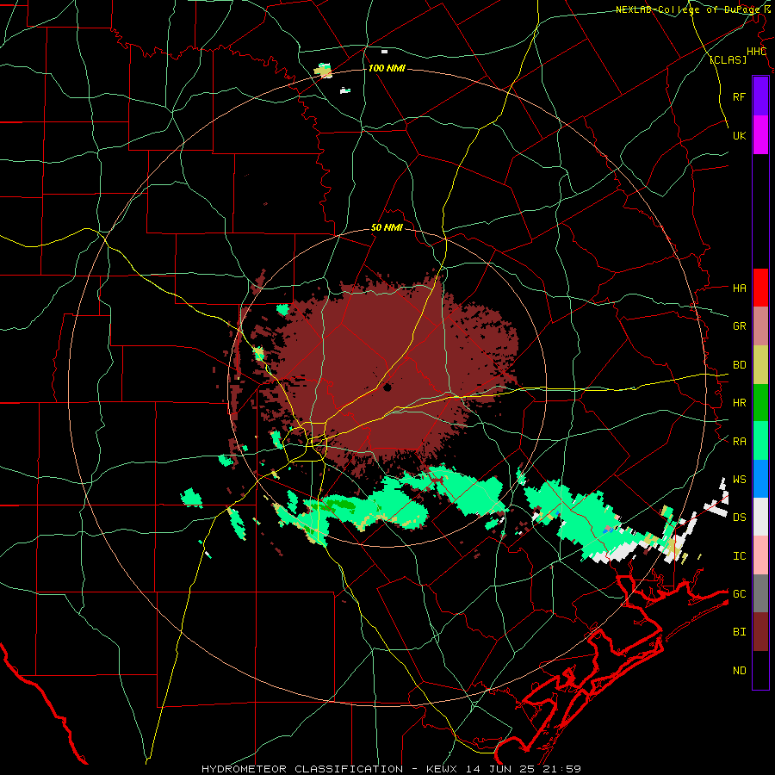
Task: Click the light pink IC ice crystals swatch
Action: coord(760,555)
